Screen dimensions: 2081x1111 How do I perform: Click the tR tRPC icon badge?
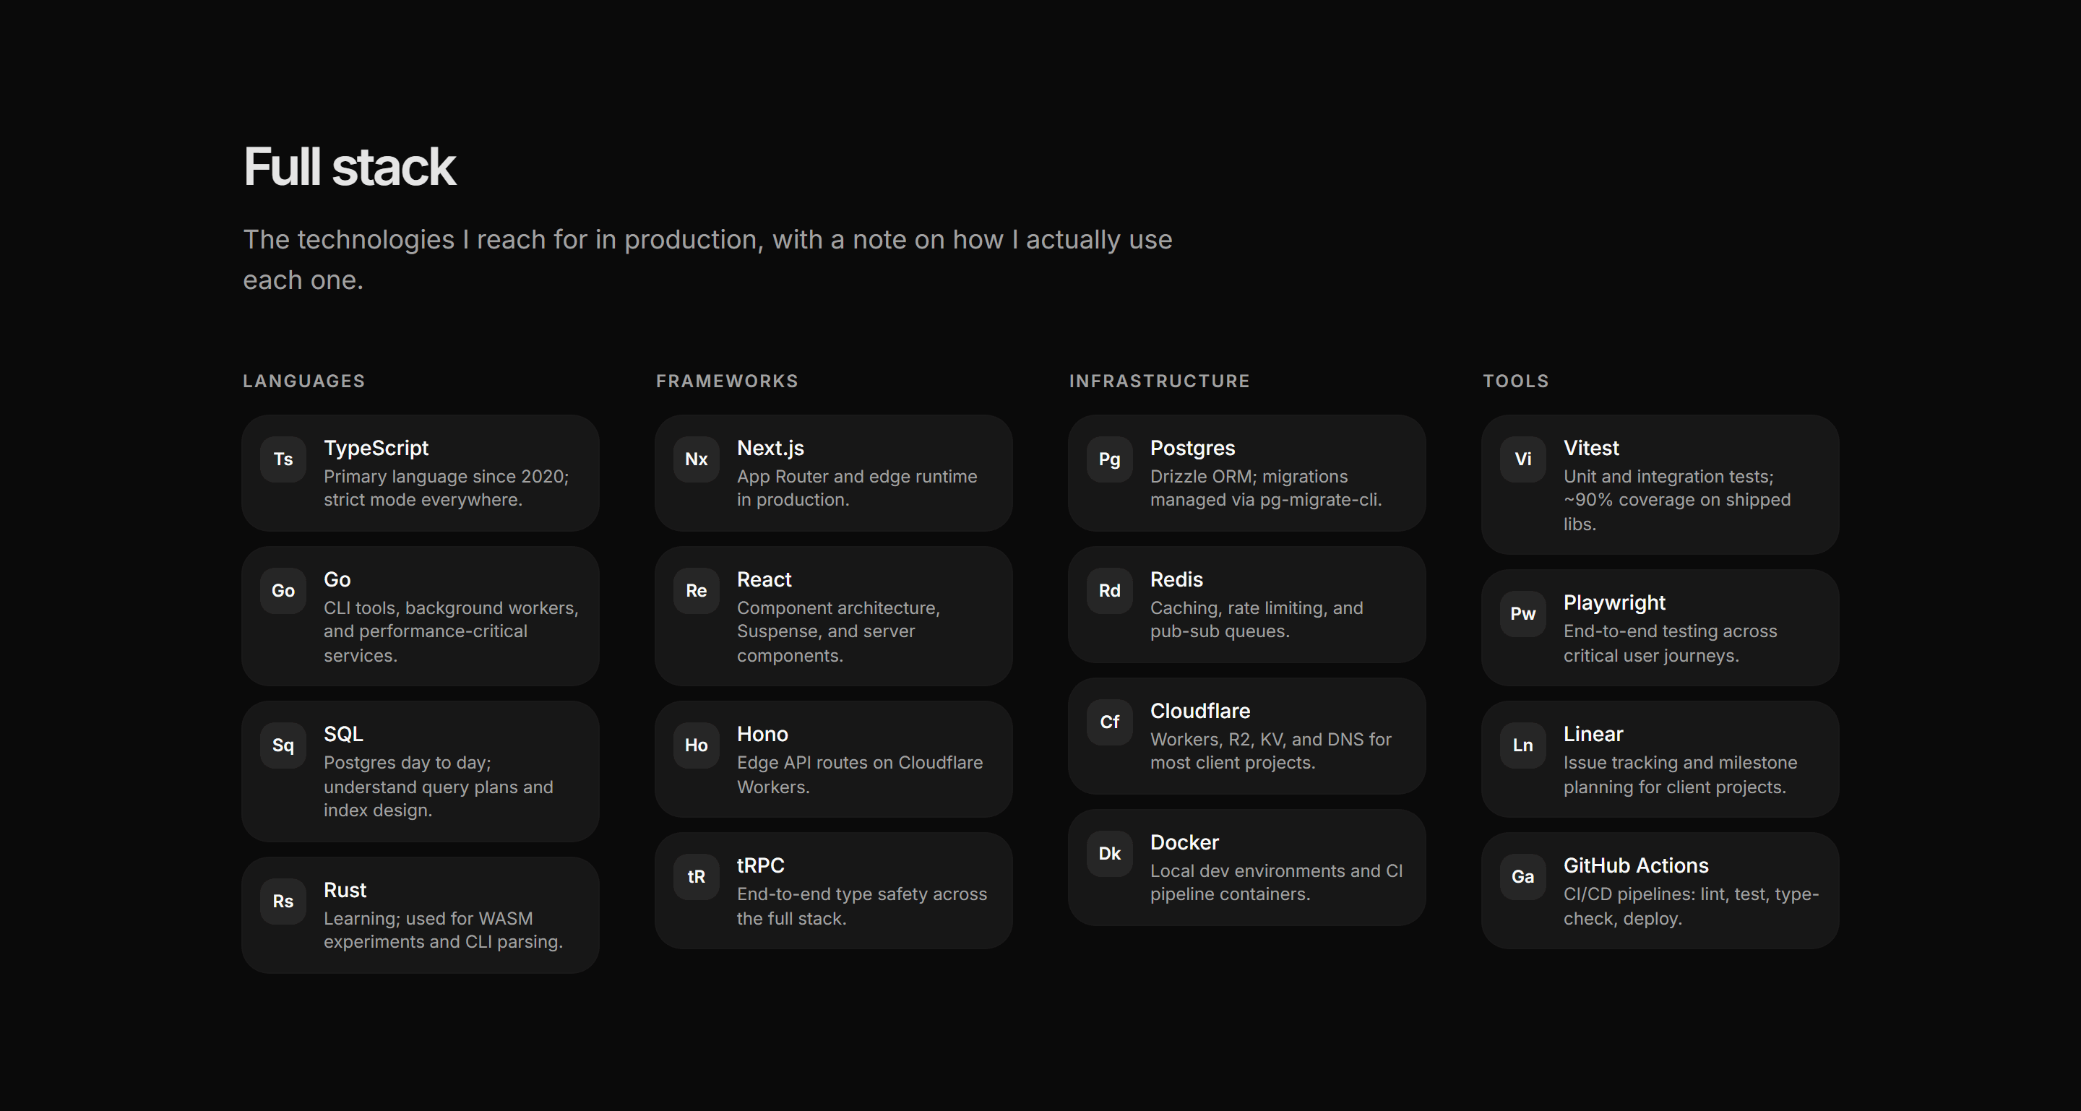point(697,877)
